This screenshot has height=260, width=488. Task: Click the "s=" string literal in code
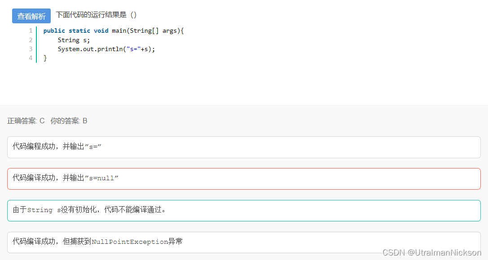pyautogui.click(x=133, y=49)
